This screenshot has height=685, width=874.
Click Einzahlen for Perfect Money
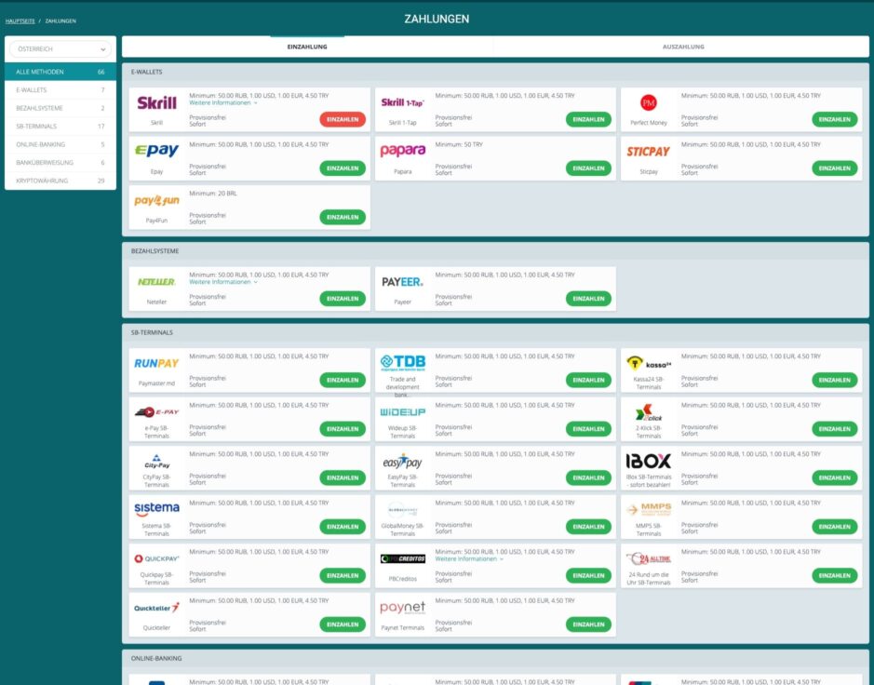click(x=834, y=119)
